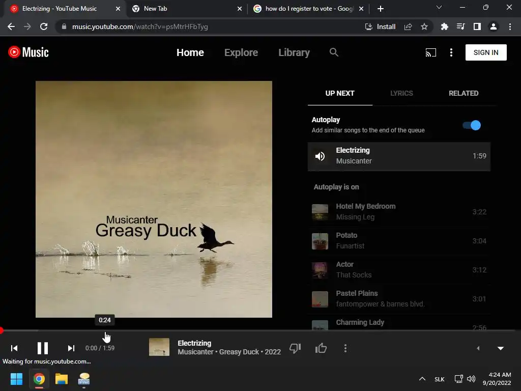Click the share page icon in address bar

coord(408,26)
